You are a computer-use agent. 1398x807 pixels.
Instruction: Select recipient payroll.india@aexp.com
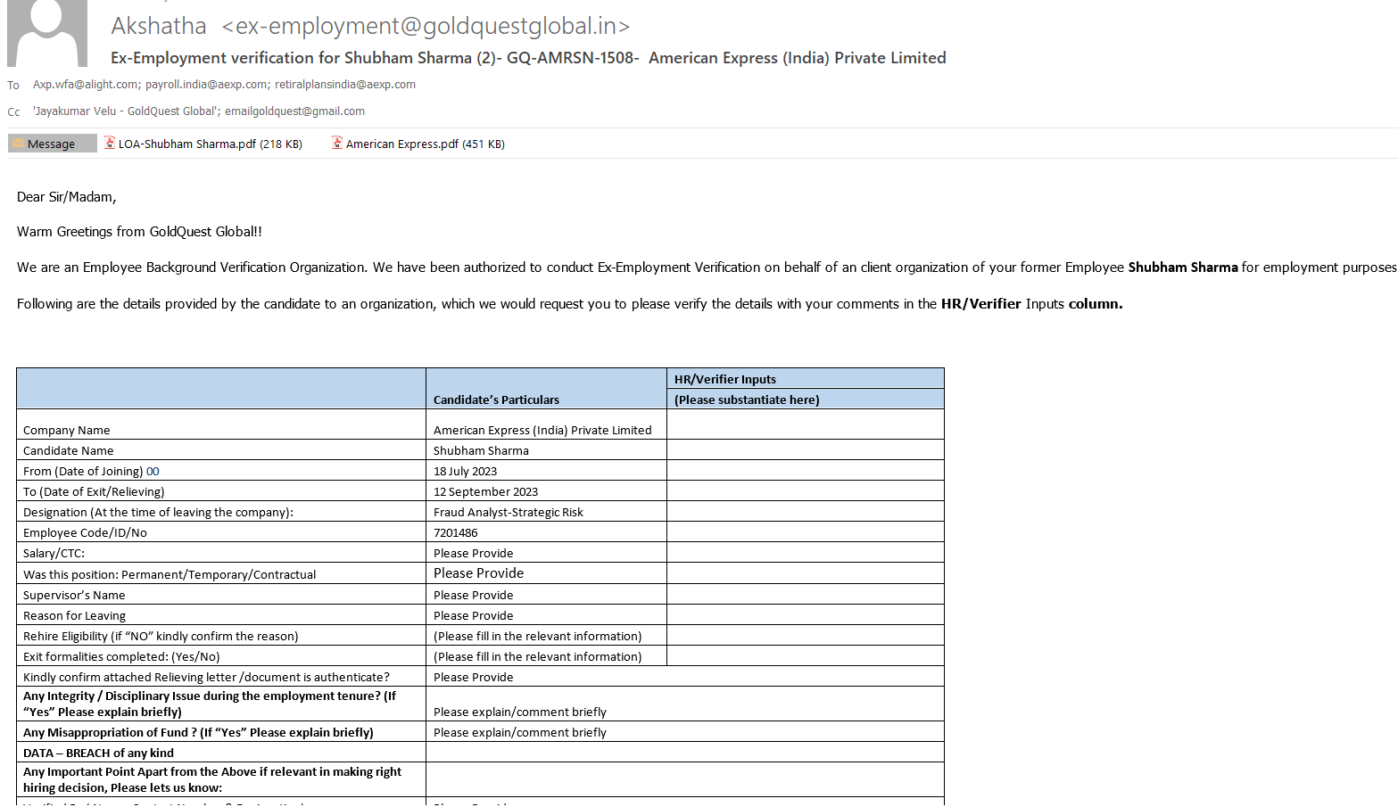click(x=206, y=85)
